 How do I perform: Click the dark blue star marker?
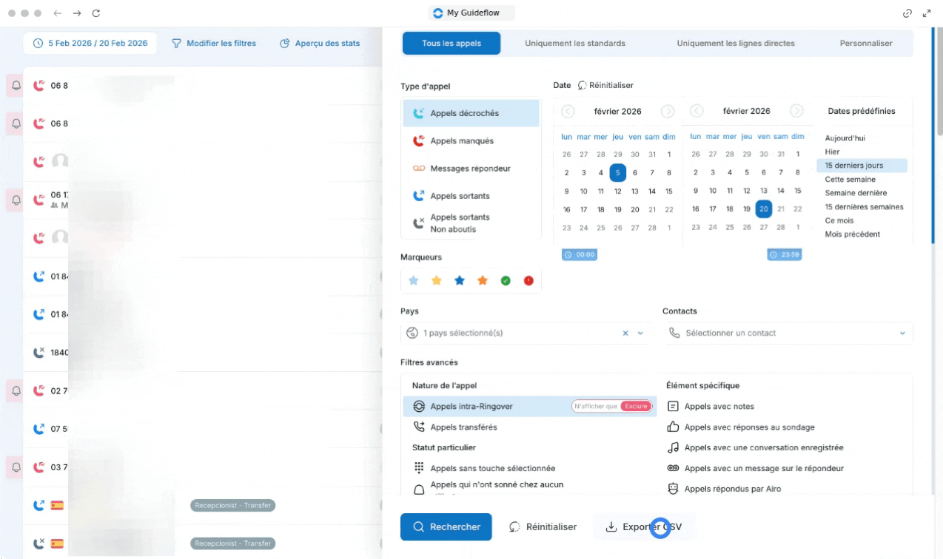pyautogui.click(x=460, y=281)
